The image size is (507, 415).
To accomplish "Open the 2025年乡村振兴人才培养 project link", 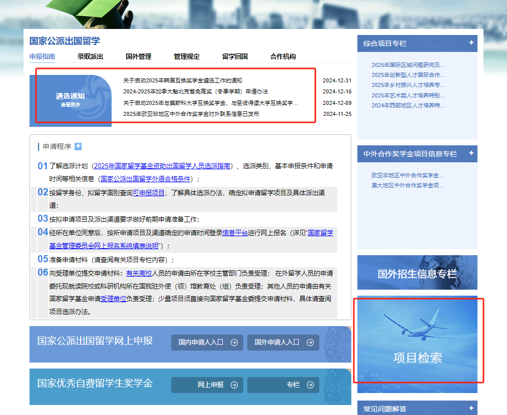I will click(x=408, y=85).
